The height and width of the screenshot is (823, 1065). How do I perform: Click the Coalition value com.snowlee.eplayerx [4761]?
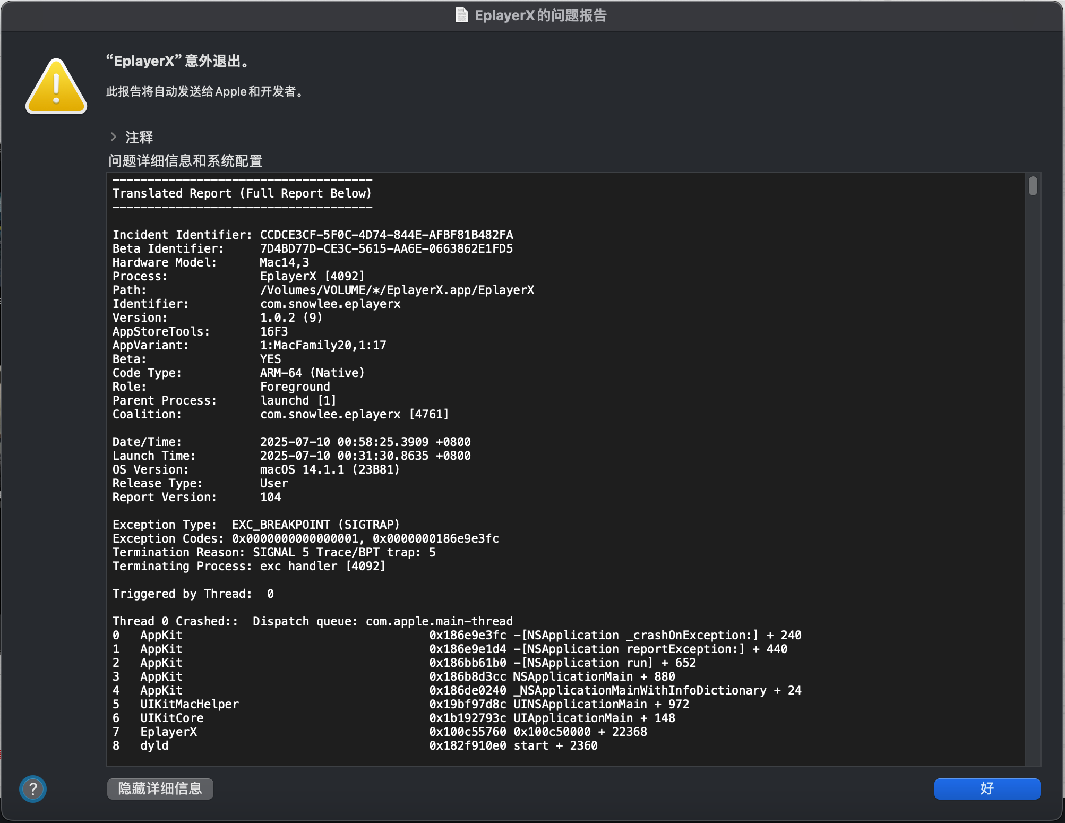click(x=355, y=414)
